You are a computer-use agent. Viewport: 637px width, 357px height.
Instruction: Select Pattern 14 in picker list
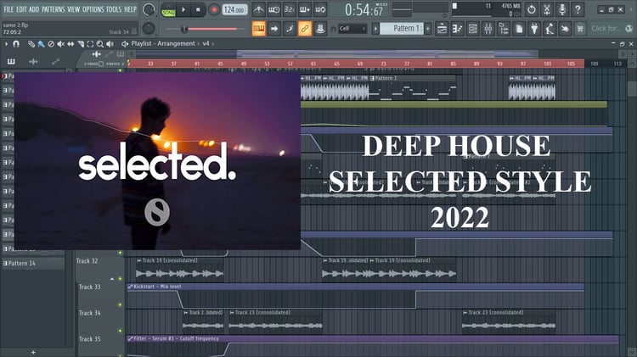coord(33,263)
